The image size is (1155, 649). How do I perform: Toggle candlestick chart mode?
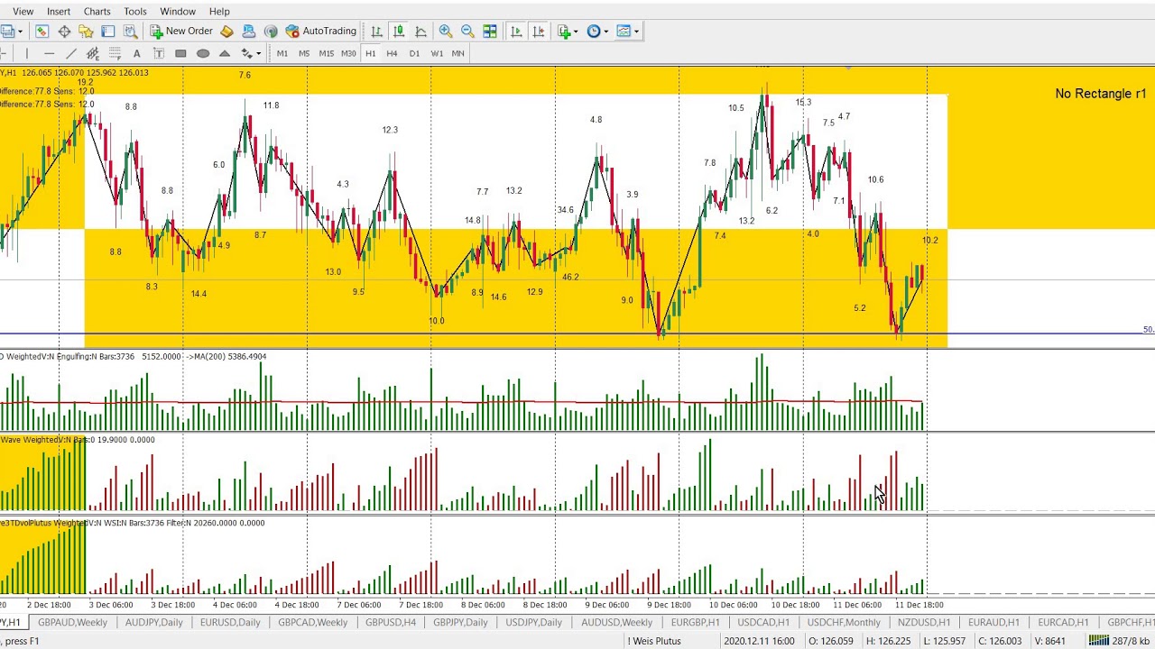[x=399, y=31]
